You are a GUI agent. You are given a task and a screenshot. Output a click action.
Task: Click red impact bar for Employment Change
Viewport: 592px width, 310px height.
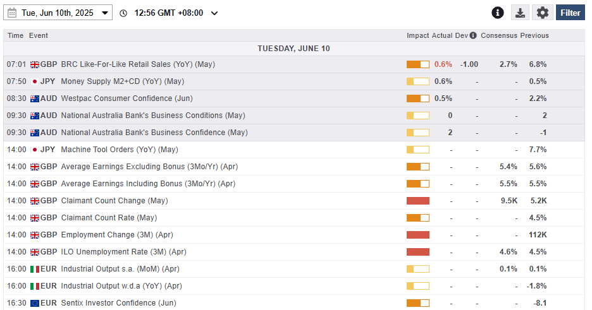tap(417, 235)
